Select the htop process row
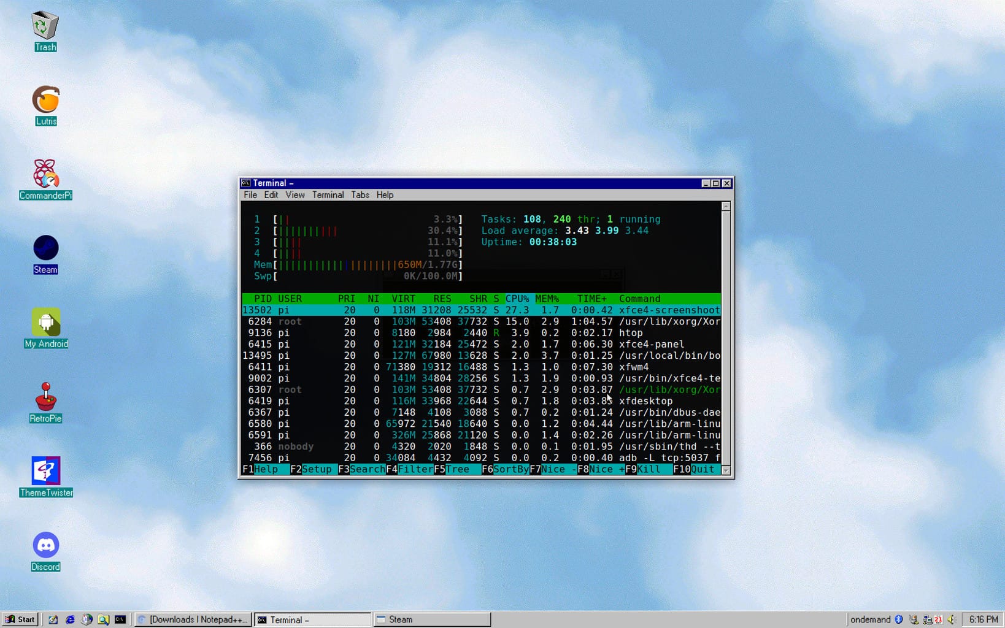The height and width of the screenshot is (628, 1005). tap(481, 333)
